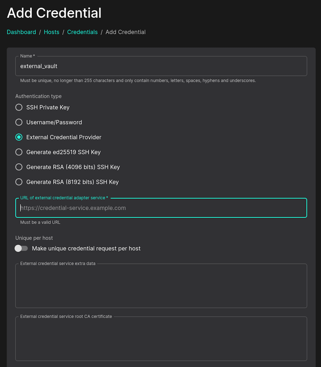Select Generate RSA 4096 bits SSH Key
Image resolution: width=321 pixels, height=367 pixels.
pyautogui.click(x=19, y=167)
